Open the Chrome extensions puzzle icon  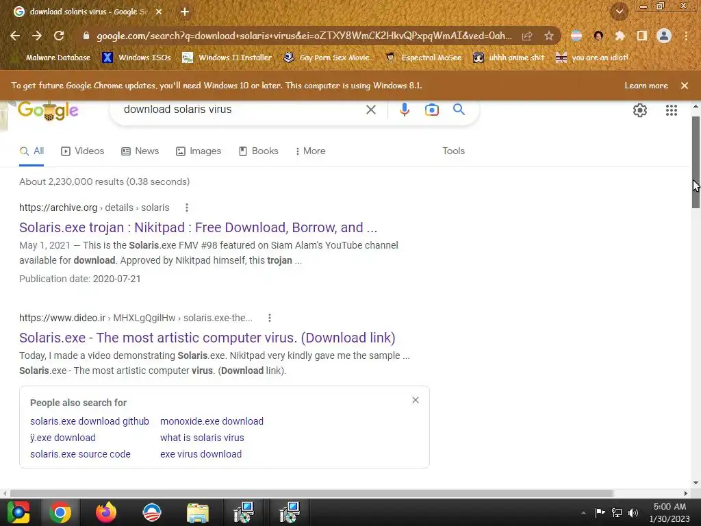620,36
